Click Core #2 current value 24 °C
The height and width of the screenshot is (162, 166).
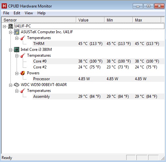click(x=89, y=67)
